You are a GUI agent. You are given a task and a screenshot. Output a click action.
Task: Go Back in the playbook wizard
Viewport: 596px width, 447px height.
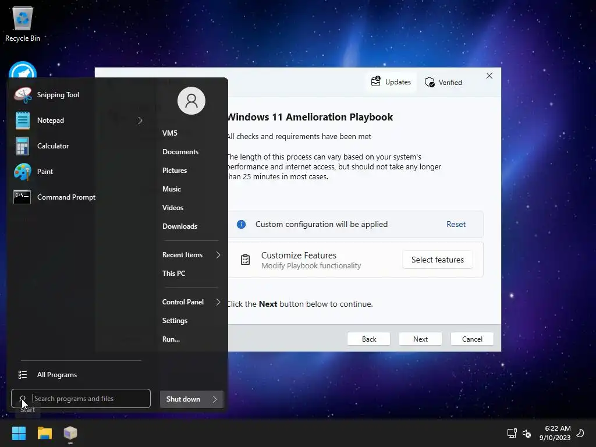[368, 339]
